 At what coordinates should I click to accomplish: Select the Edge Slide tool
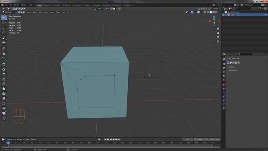click(4, 104)
